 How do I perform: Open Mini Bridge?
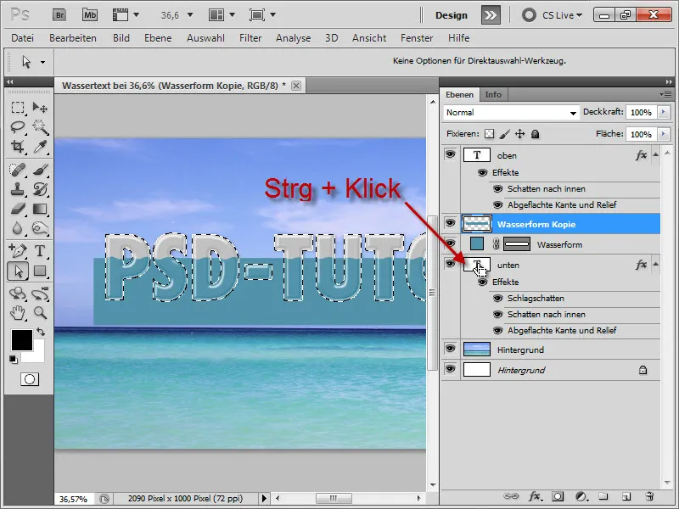(90, 15)
